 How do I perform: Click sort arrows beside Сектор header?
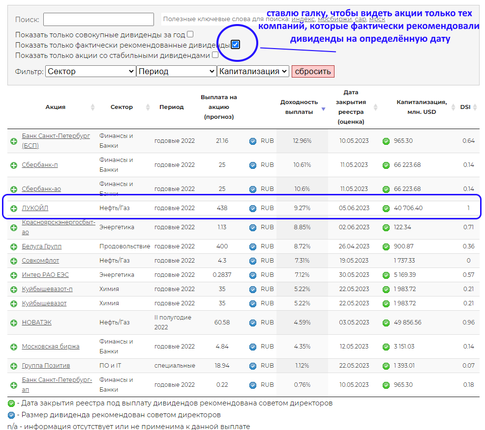(148, 107)
